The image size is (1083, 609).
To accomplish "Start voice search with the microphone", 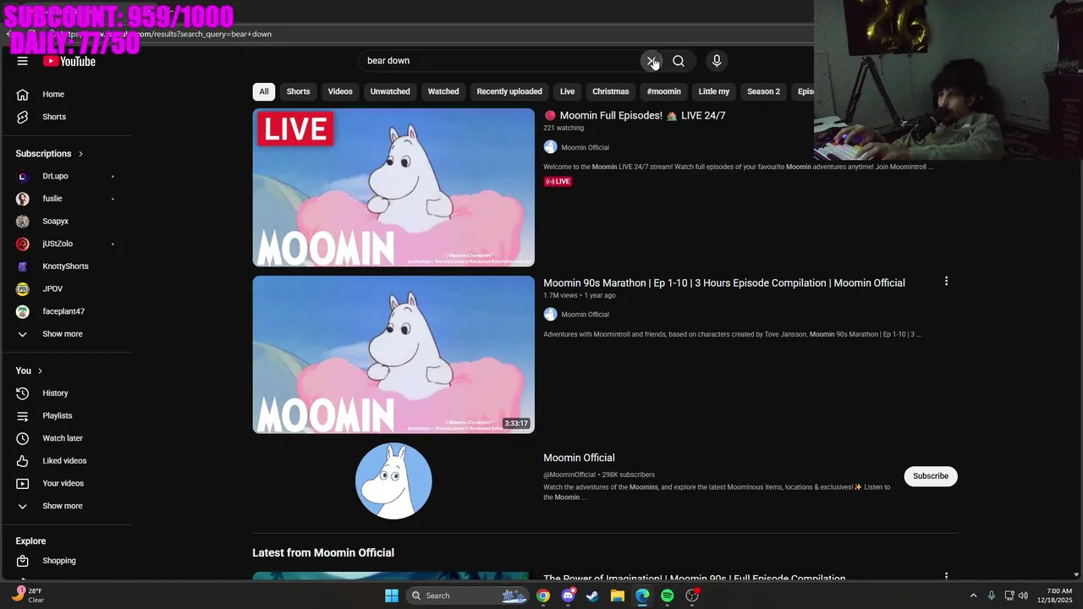I will (x=717, y=61).
